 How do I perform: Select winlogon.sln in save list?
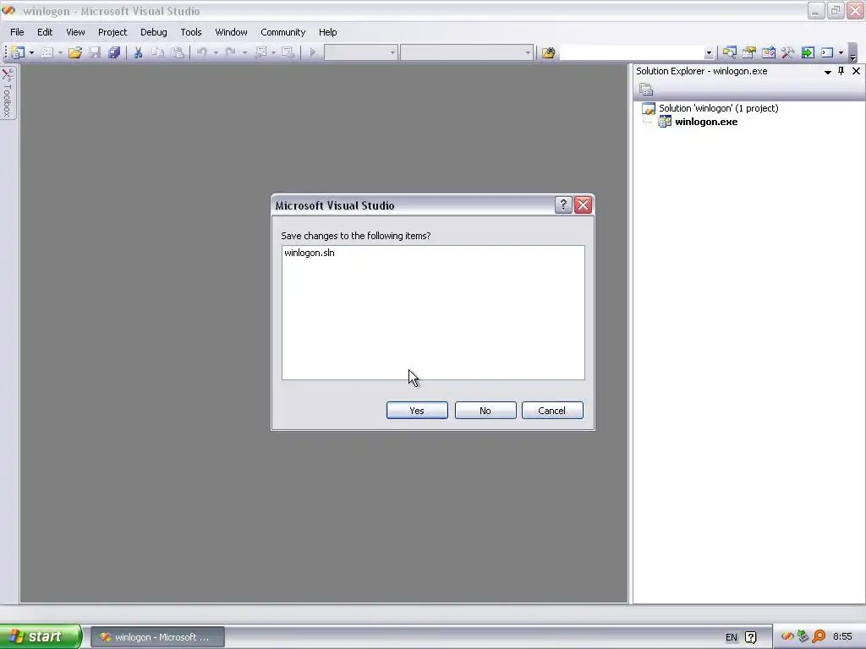pos(310,253)
